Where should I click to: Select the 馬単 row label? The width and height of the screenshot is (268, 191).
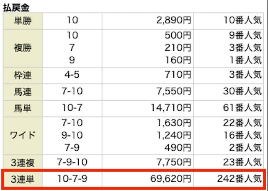tap(23, 108)
